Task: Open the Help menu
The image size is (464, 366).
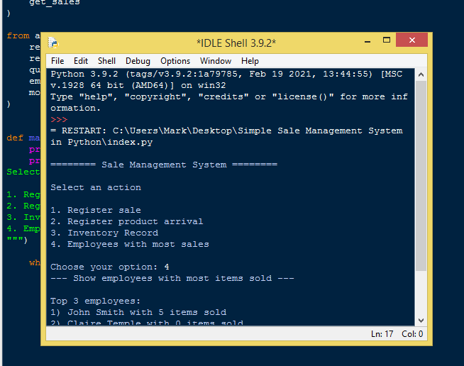Action: (250, 61)
